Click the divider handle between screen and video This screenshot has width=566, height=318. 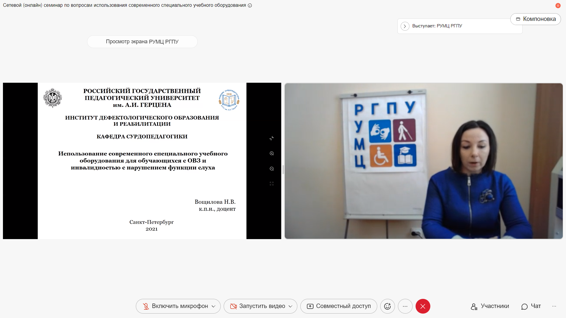[x=283, y=170]
